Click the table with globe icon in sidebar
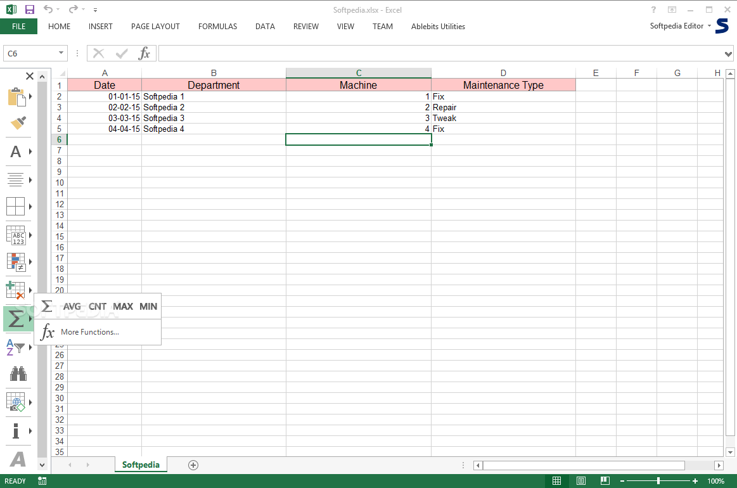The image size is (737, 488). tap(15, 402)
